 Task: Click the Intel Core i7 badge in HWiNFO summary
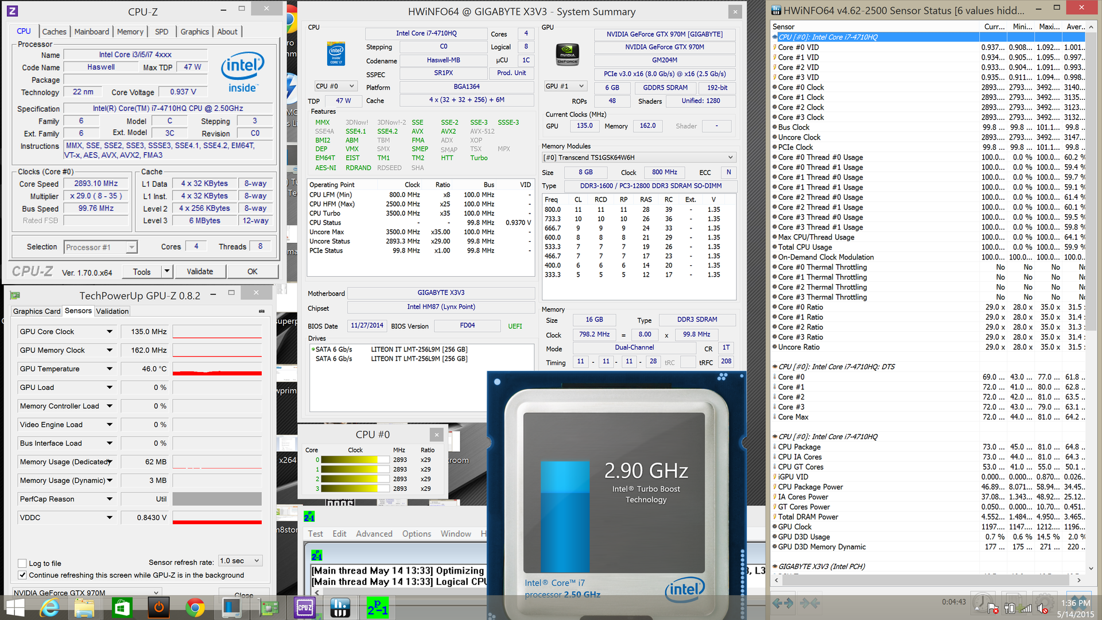point(336,53)
